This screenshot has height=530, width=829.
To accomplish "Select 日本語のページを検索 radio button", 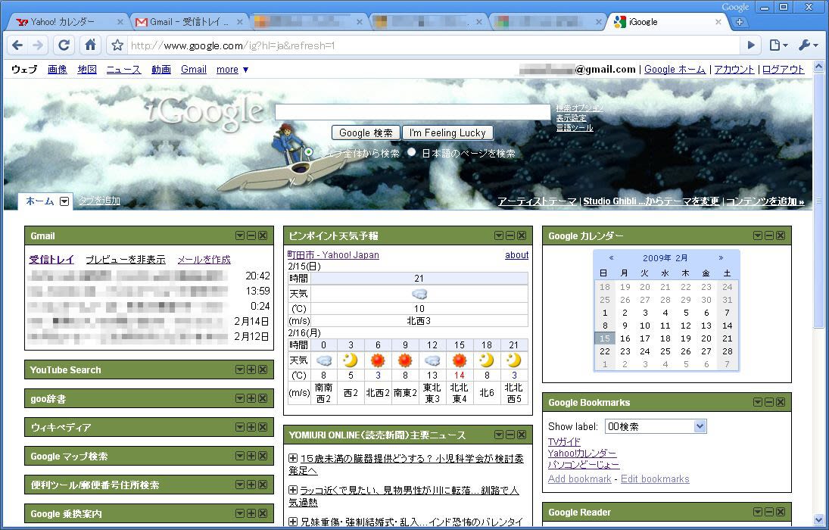I will coord(412,152).
